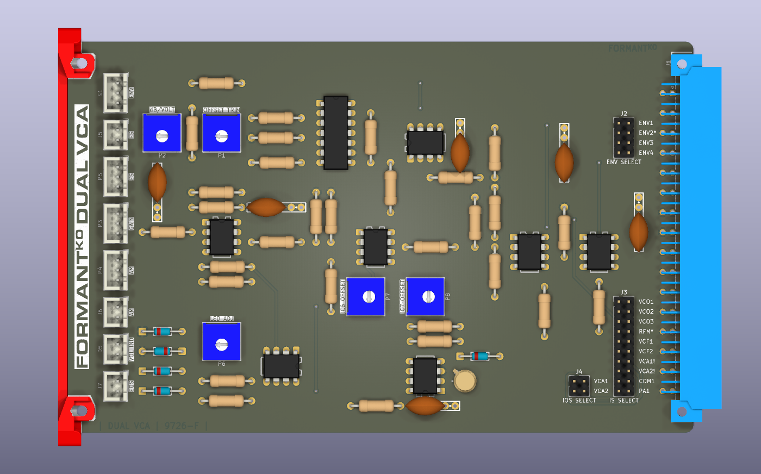Select the D5 VOL IND connector
The width and height of the screenshot is (761, 474).
click(x=116, y=349)
